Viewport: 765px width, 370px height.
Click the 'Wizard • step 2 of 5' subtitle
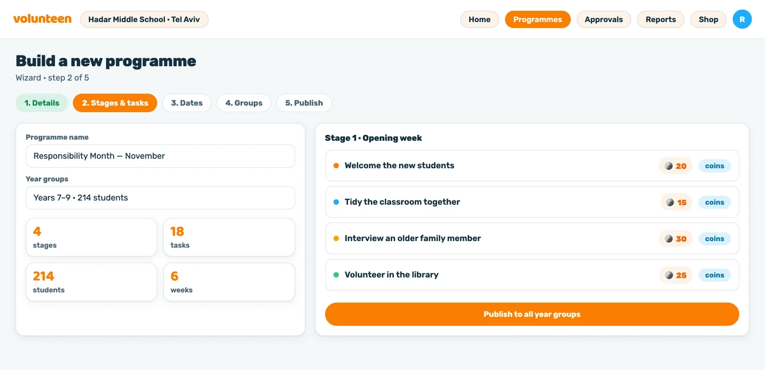[52, 78]
